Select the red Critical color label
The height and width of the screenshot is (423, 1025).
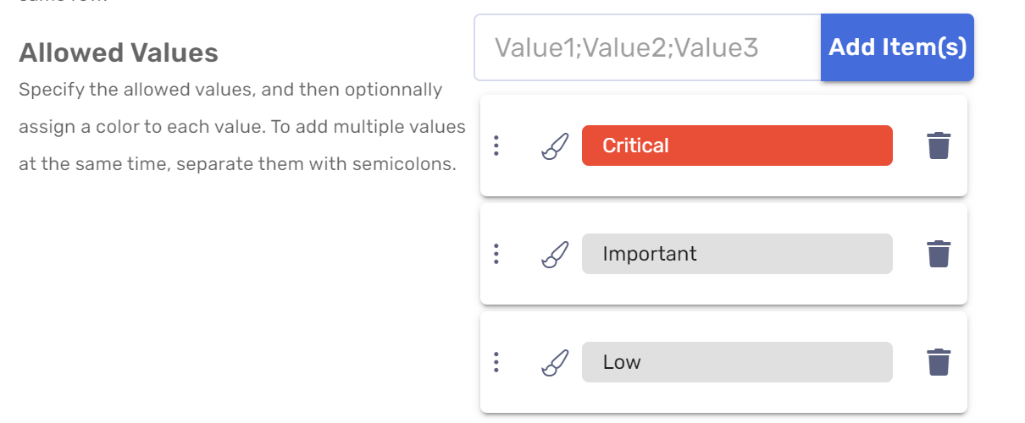(x=737, y=146)
